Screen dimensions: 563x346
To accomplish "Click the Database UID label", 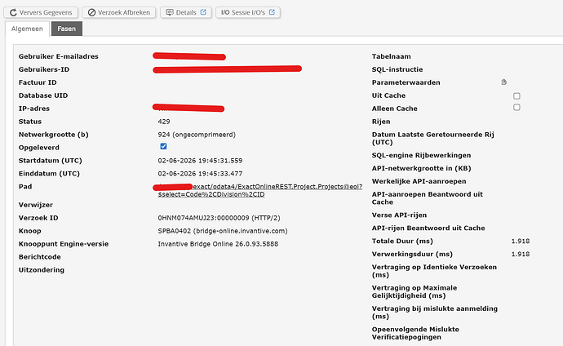I will pos(43,95).
